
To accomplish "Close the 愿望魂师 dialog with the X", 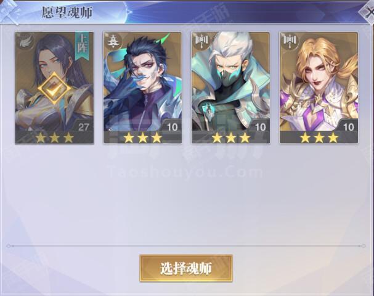I will point(368,12).
